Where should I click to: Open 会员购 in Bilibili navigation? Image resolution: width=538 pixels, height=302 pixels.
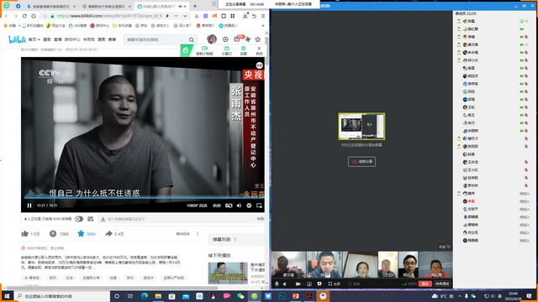(x=88, y=39)
